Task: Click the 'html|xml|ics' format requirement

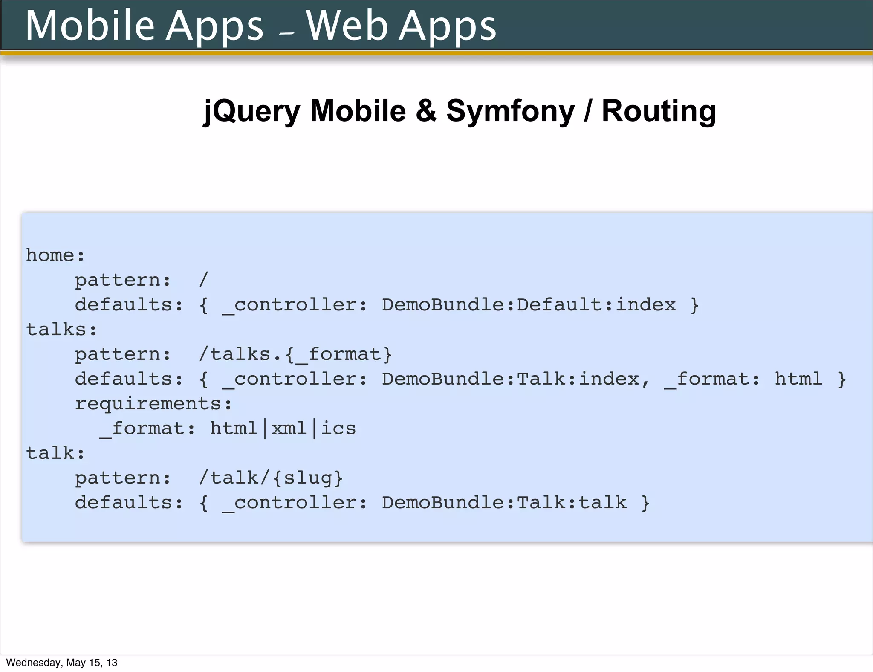Action: [x=283, y=429]
